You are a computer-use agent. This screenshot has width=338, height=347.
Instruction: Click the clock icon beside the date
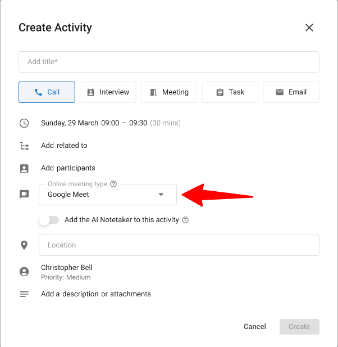pyautogui.click(x=24, y=123)
